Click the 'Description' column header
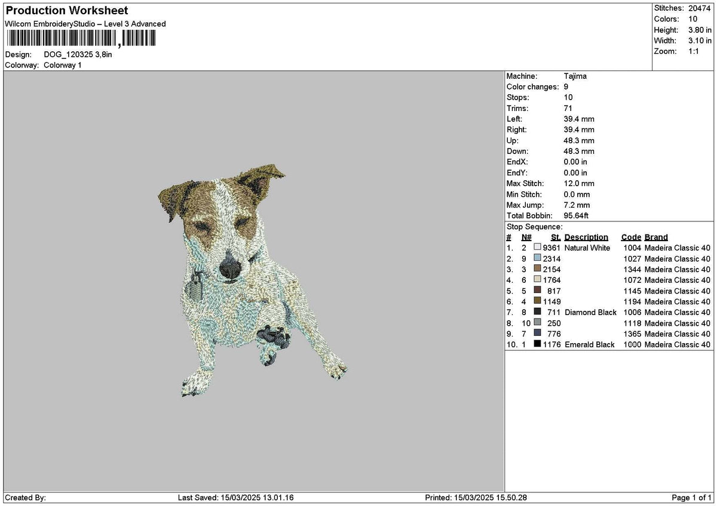This screenshot has width=717, height=506. [x=586, y=237]
